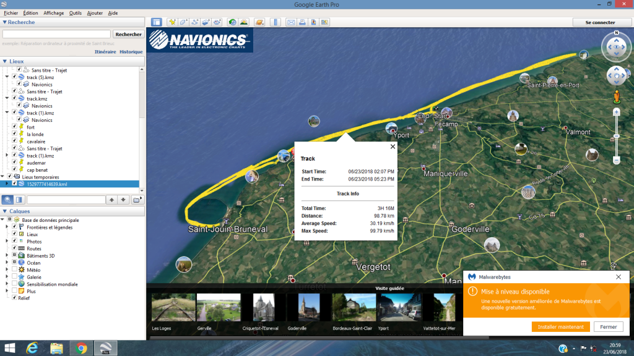The height and width of the screenshot is (356, 634).
Task: Click the zoom out minus on the map
Action: 616,161
